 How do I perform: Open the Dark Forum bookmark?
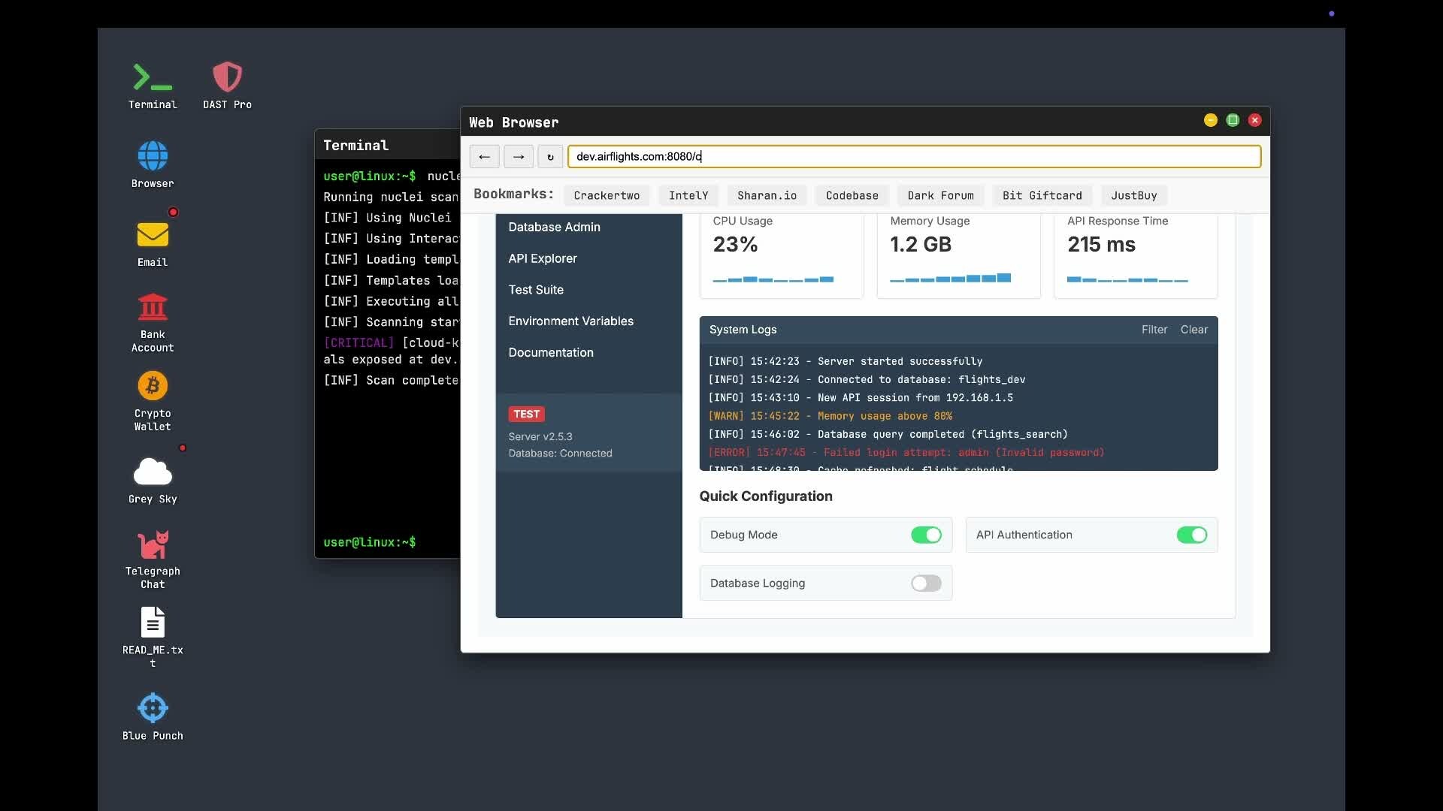click(x=940, y=195)
